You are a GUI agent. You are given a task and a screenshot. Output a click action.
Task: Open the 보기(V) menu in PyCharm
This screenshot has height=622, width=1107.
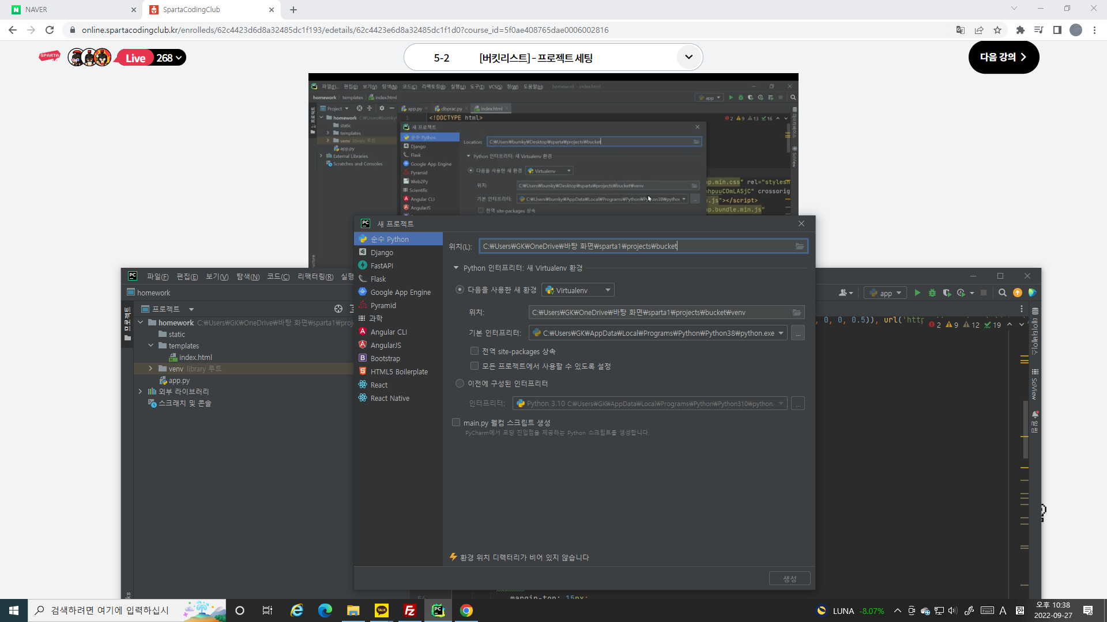click(217, 276)
